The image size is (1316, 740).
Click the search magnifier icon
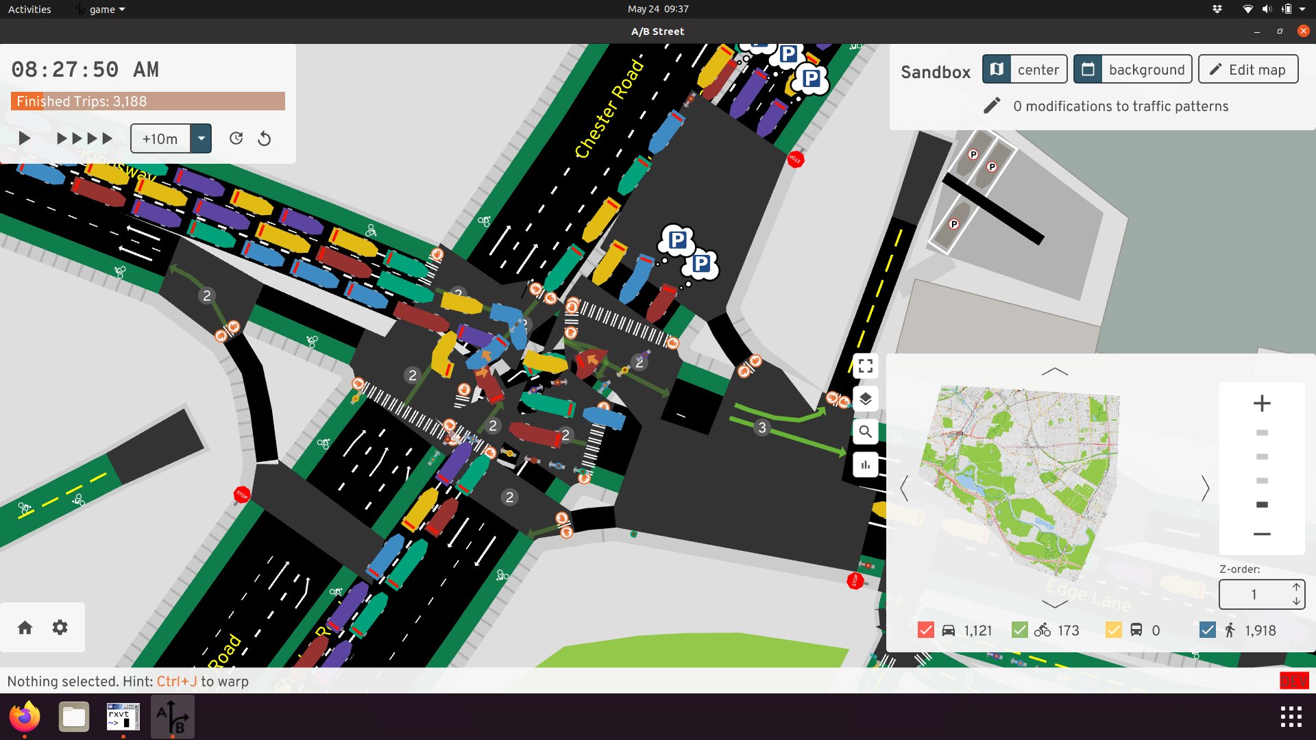(866, 432)
